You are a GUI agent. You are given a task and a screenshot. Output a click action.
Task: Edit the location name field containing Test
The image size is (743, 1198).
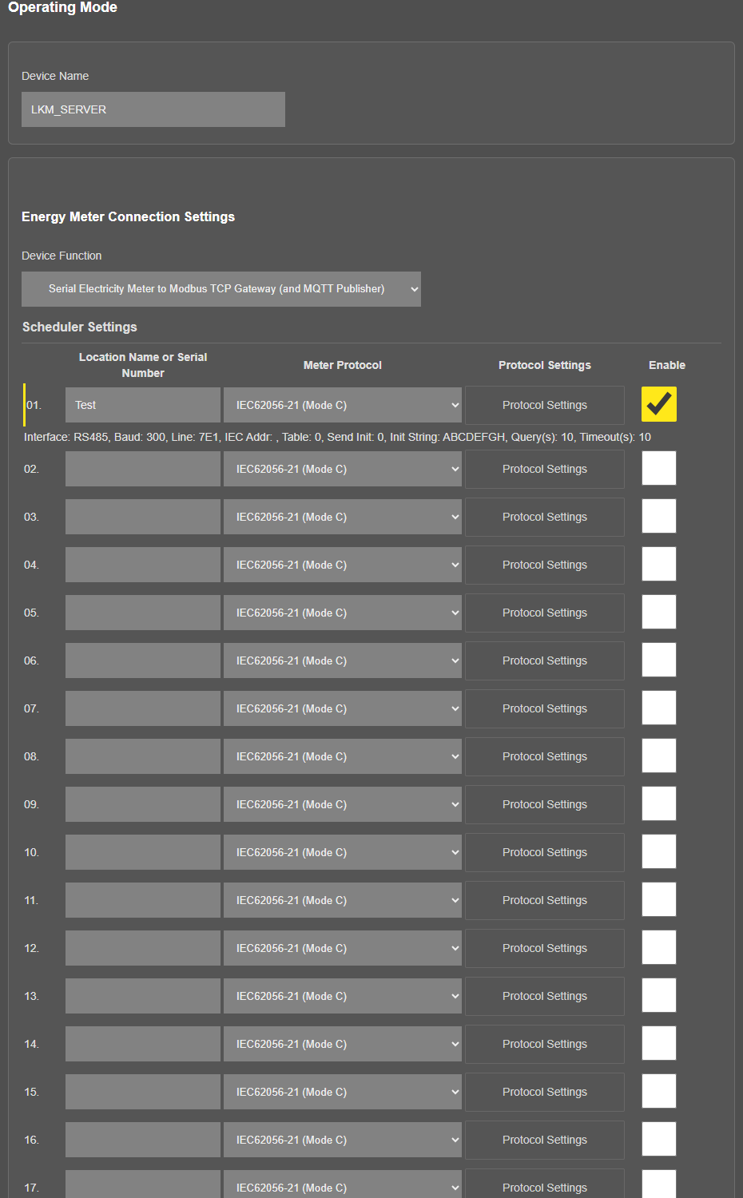pos(143,405)
